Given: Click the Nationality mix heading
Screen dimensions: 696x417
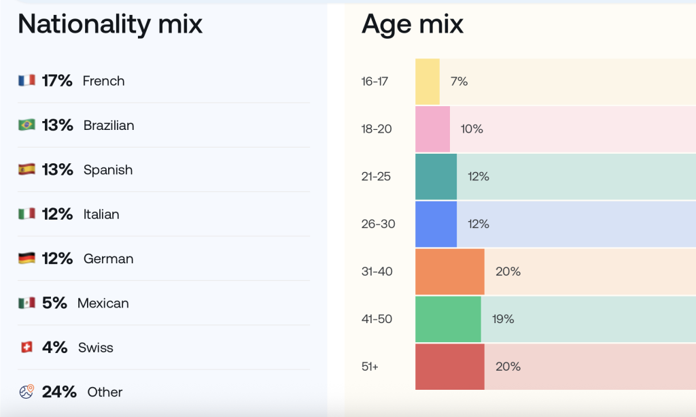Looking at the screenshot, I should point(110,24).
